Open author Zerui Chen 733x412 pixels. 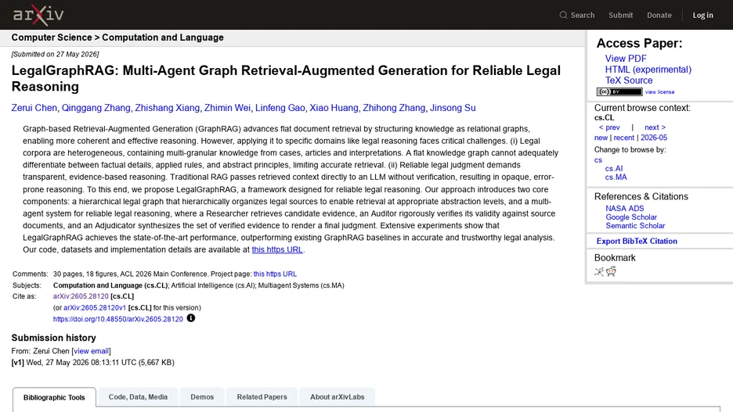[x=34, y=108]
